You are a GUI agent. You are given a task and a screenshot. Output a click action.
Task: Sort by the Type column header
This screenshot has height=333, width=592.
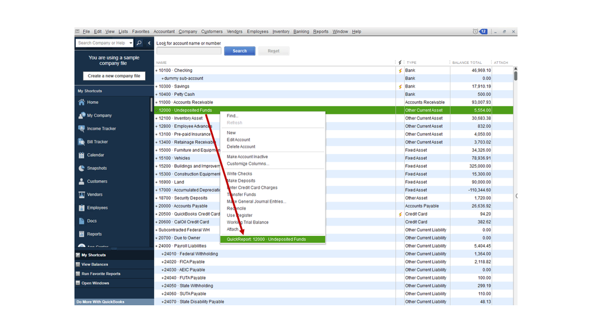point(411,63)
